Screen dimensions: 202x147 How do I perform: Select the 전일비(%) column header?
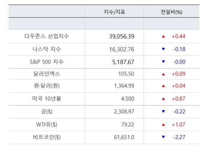point(171,12)
